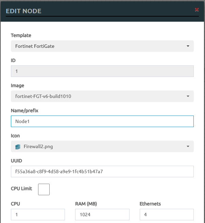
Task: Open the Image dropdown fortinet-FGT-v6-build1010
Action: [x=102, y=96]
